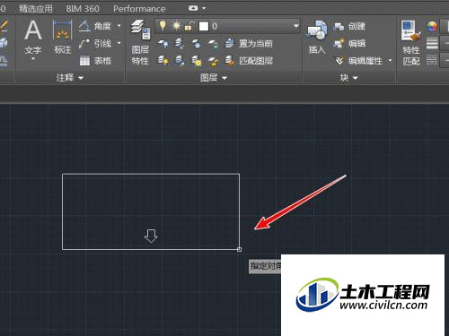Viewport: 449px width, 336px height.
Task: Expand the dropdown arrow beside 引线
Action: (119, 44)
